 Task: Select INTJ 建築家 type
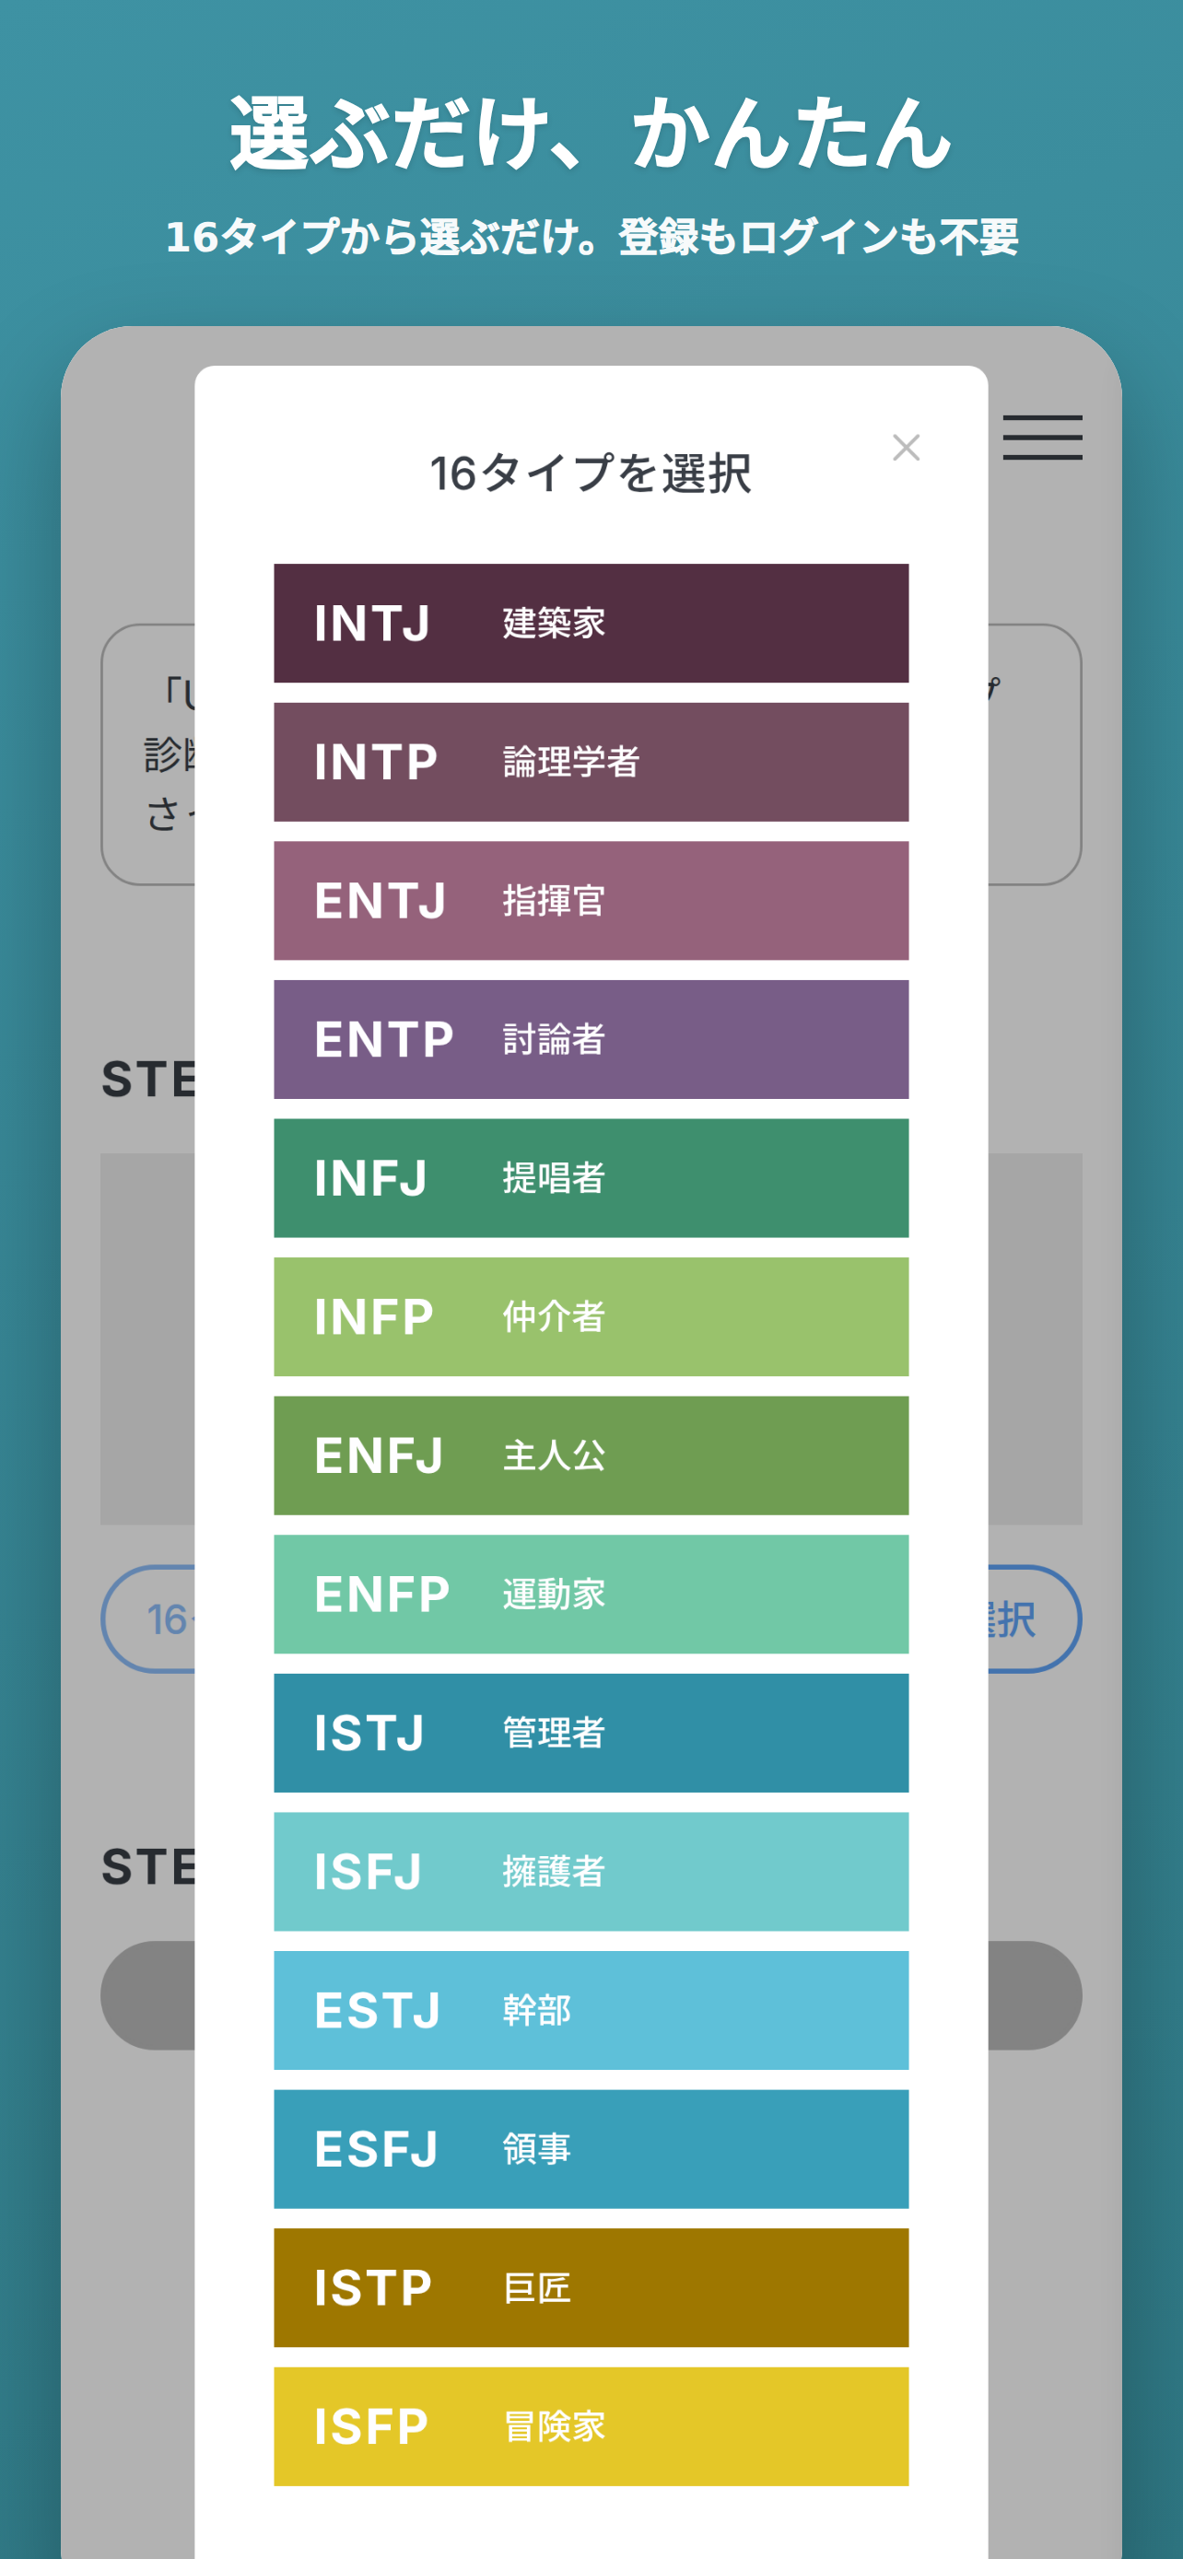591,623
